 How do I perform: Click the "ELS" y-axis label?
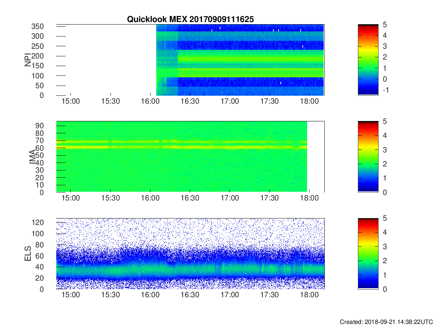pyautogui.click(x=28, y=253)
